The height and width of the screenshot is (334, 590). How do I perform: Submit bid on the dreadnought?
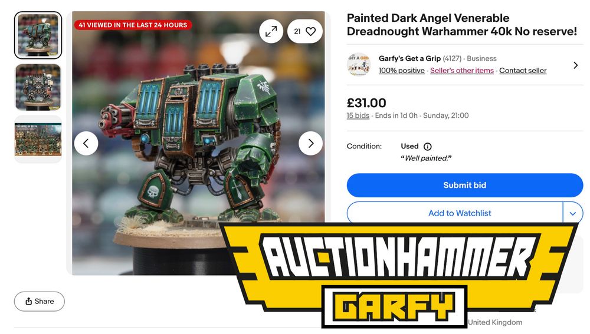click(465, 185)
